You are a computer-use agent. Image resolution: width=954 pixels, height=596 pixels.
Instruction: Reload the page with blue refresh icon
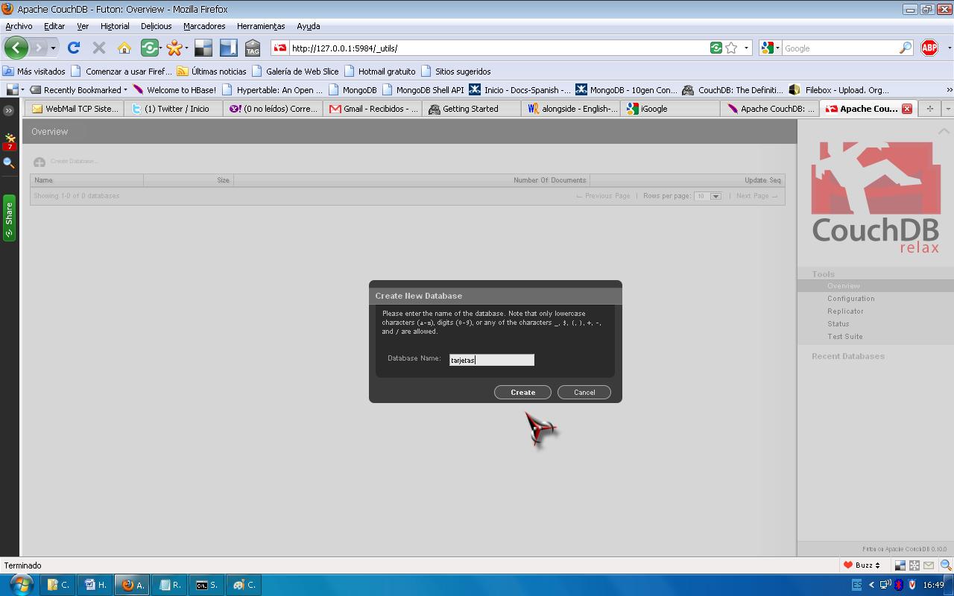click(73, 48)
